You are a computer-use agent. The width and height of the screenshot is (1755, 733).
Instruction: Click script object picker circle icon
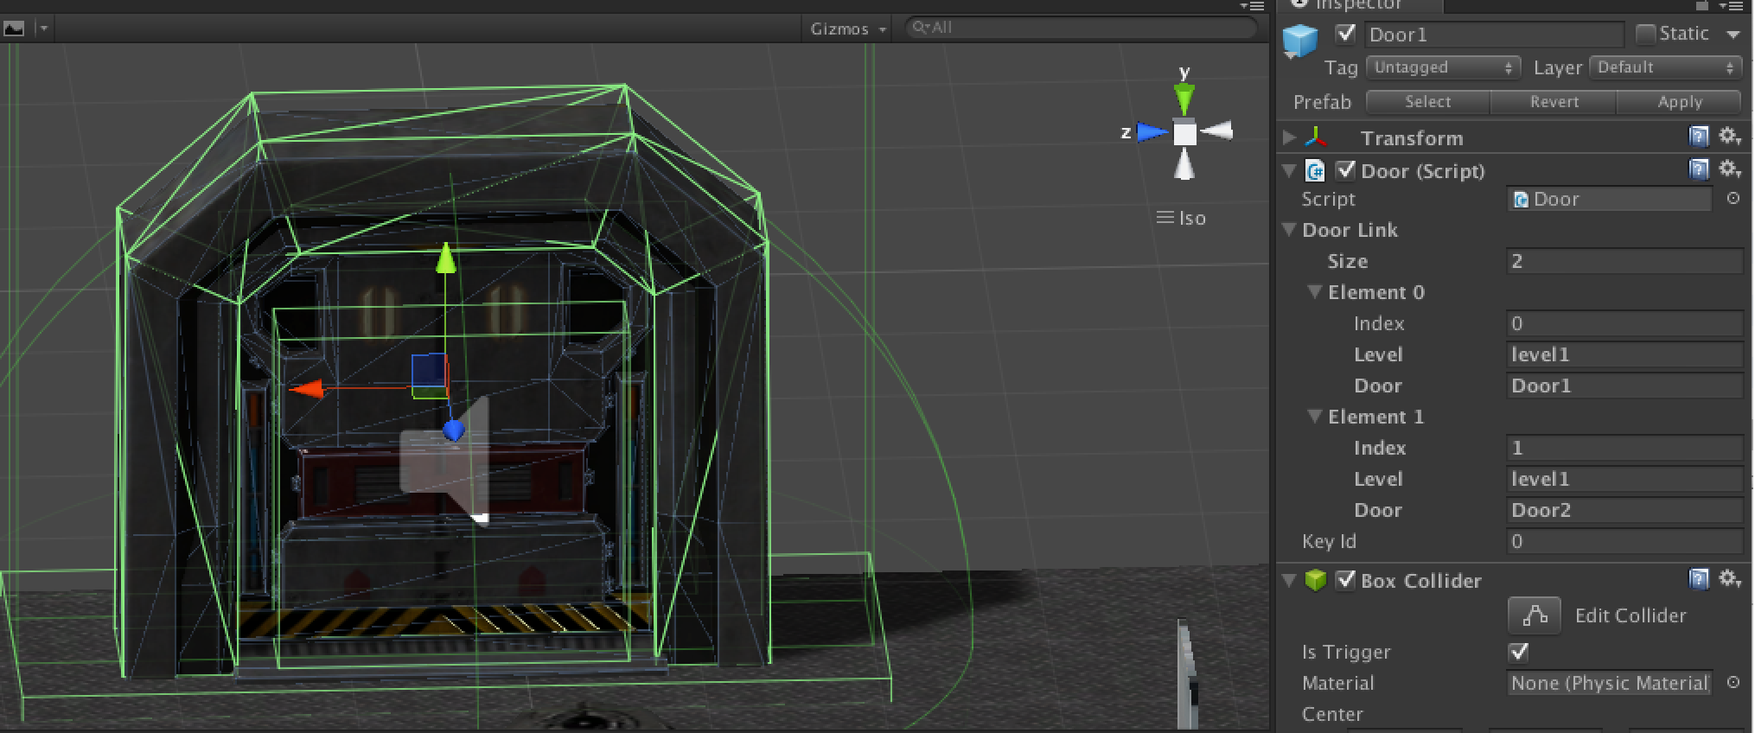coord(1733,199)
